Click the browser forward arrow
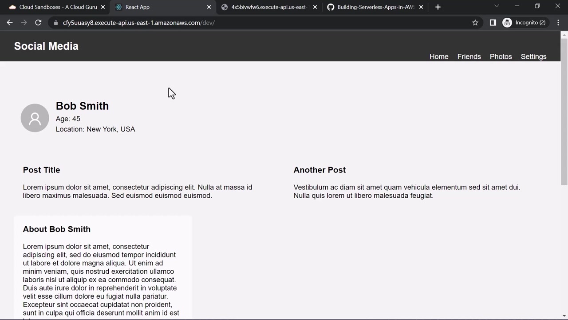Image resolution: width=568 pixels, height=320 pixels. (24, 23)
